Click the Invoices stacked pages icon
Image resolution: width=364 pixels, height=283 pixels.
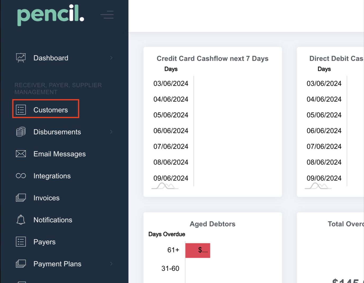coord(21,198)
